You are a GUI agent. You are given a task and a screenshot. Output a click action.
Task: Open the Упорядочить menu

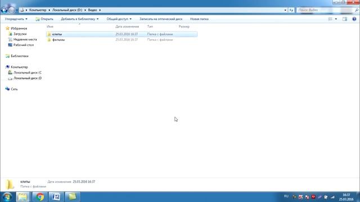point(16,19)
